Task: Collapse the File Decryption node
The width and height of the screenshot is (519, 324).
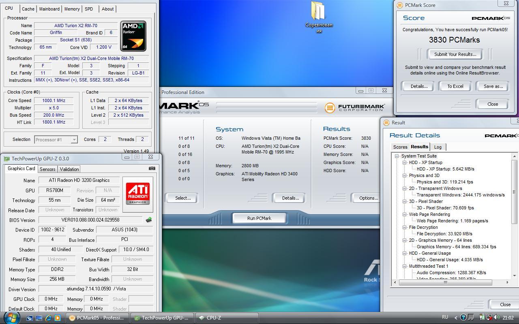Action: pyautogui.click(x=404, y=227)
